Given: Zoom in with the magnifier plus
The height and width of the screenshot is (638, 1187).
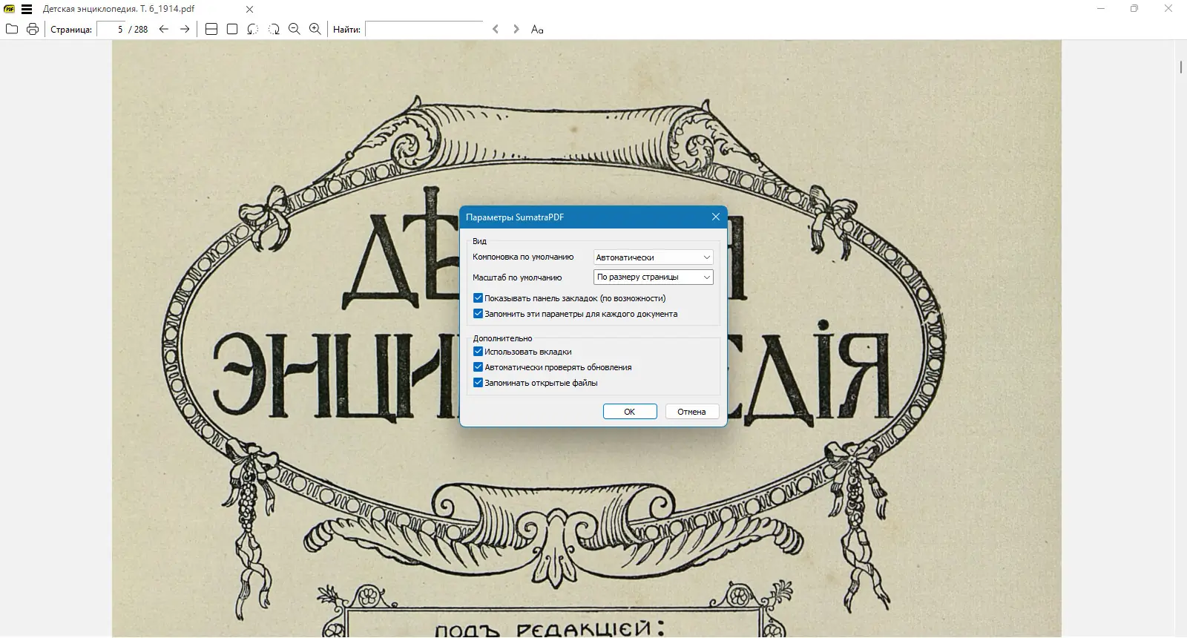Looking at the screenshot, I should (x=315, y=29).
